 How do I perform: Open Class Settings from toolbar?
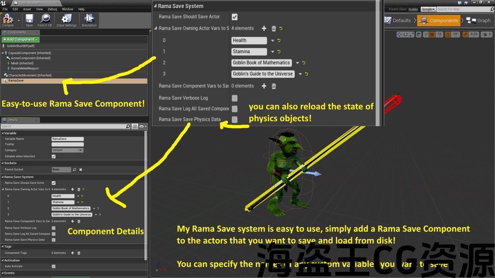[x=67, y=20]
